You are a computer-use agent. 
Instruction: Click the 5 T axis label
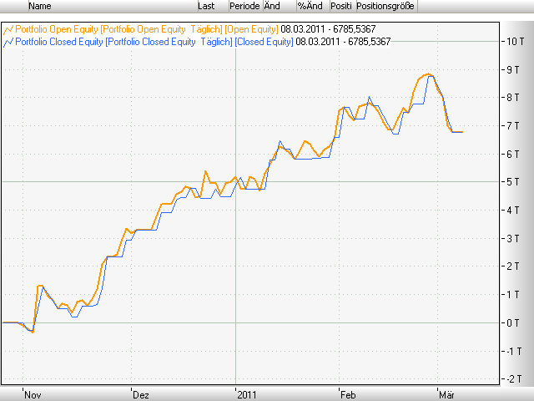[x=513, y=182]
